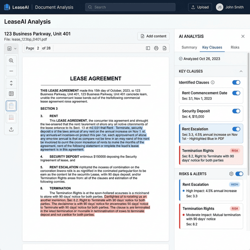Select the second page thumbnail

click(x=11, y=118)
